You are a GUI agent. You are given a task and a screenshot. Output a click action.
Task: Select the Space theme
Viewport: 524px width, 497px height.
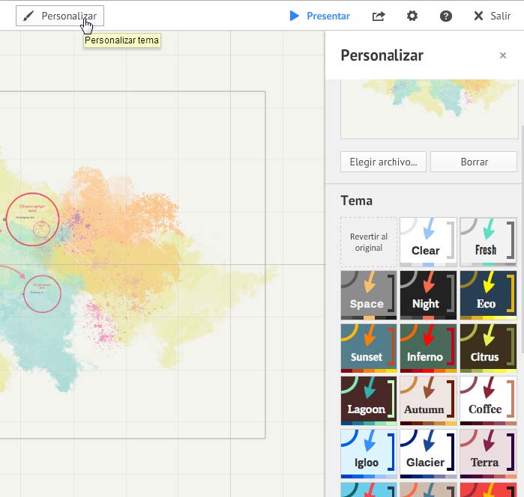(x=368, y=296)
